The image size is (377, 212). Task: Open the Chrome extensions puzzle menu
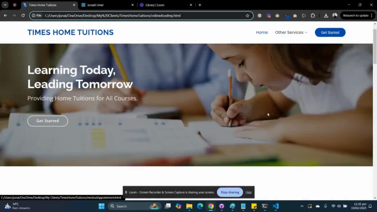coord(313,15)
